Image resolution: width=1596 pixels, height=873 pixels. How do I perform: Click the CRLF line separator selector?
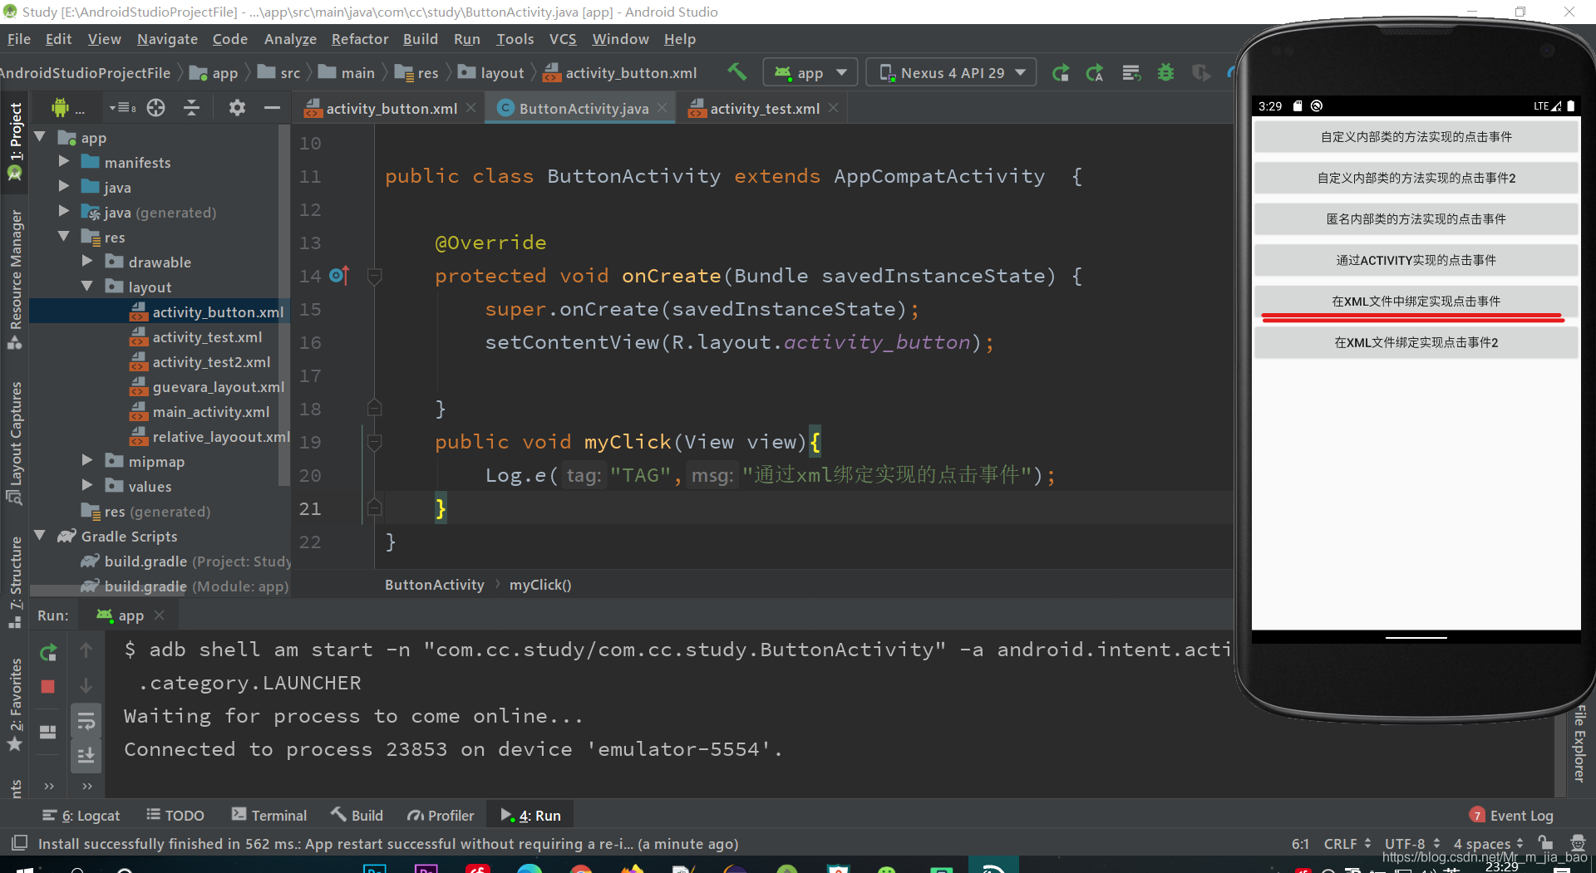(x=1347, y=843)
